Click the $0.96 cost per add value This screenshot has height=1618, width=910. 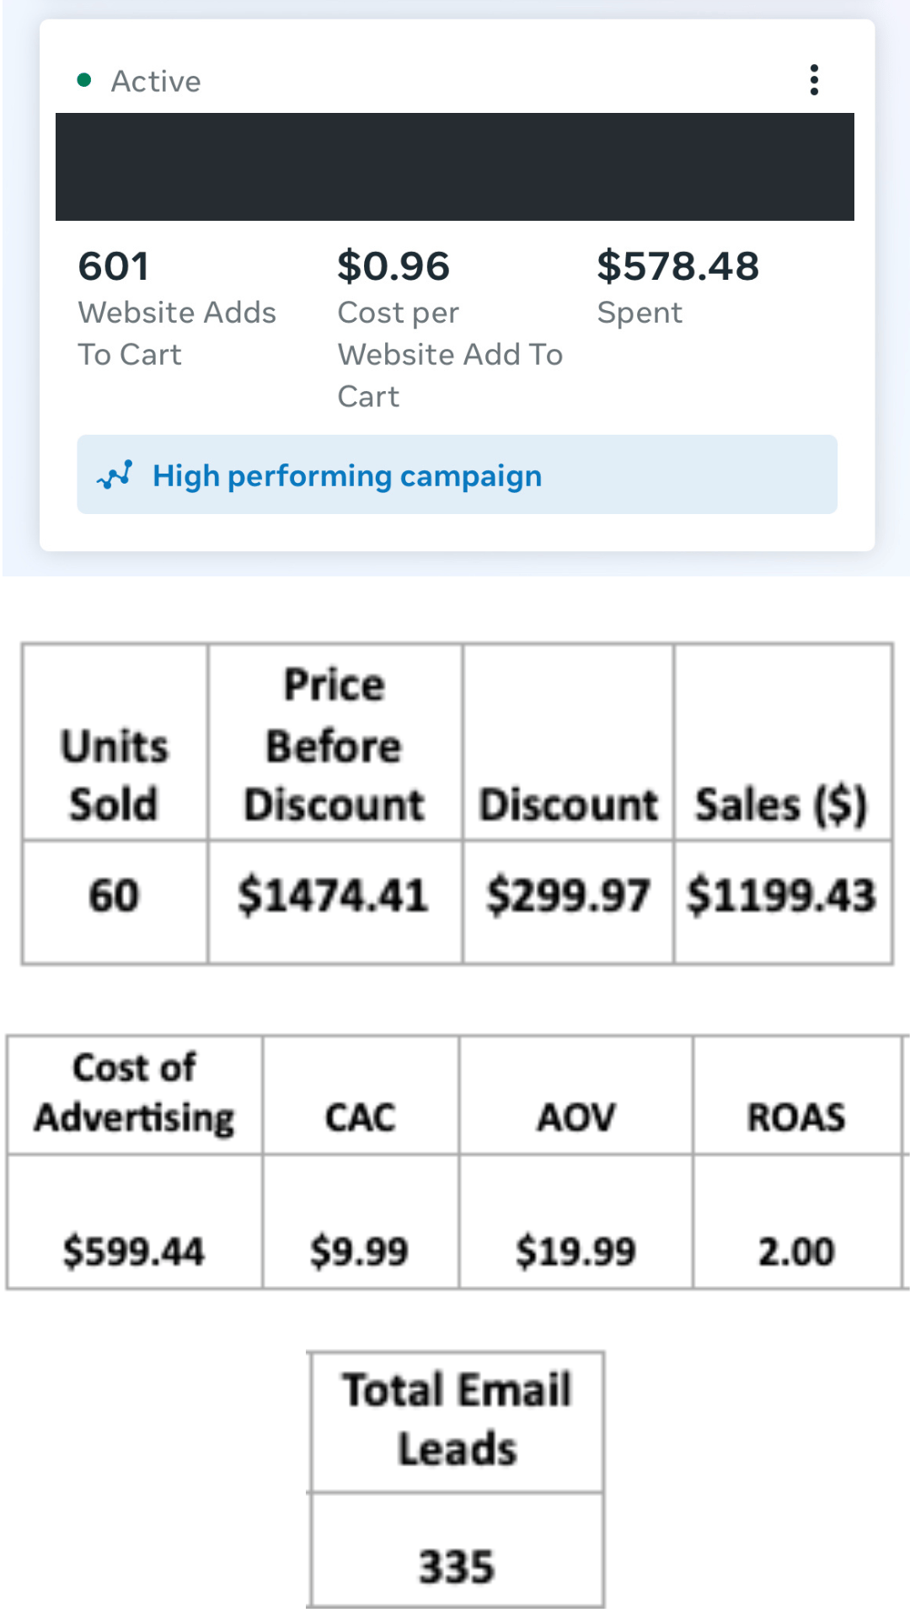[393, 267]
